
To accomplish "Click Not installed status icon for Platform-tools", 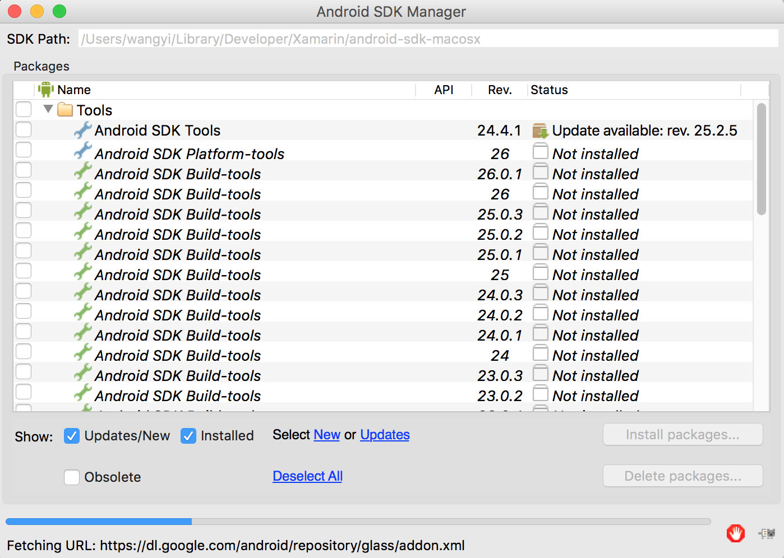I will pos(541,151).
